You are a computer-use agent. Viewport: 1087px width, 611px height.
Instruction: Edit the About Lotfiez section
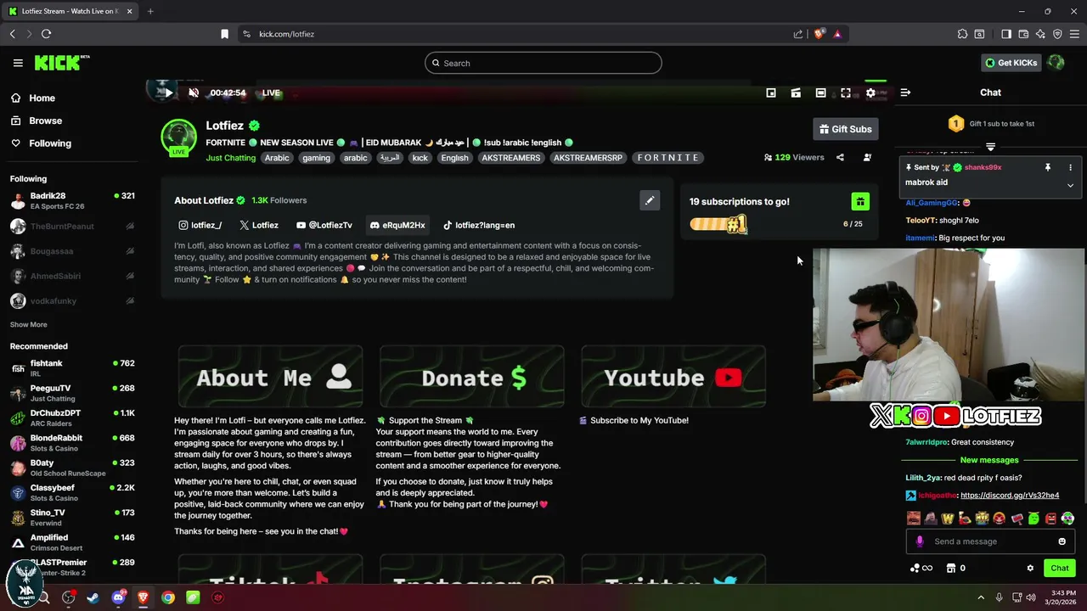click(x=650, y=200)
